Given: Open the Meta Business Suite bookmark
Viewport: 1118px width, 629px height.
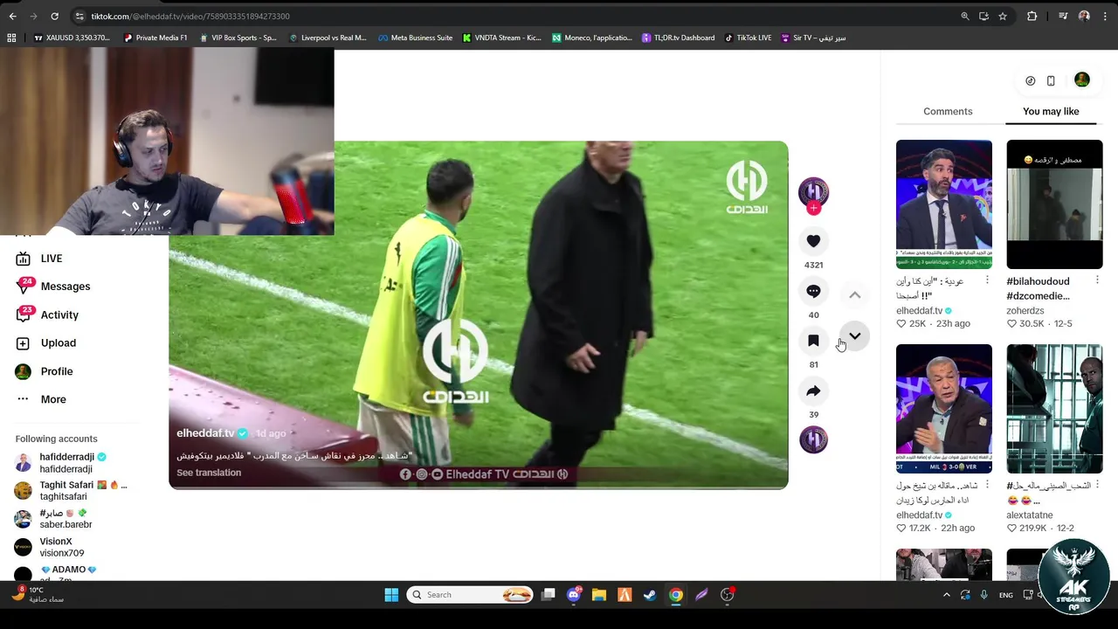Looking at the screenshot, I should coord(415,38).
